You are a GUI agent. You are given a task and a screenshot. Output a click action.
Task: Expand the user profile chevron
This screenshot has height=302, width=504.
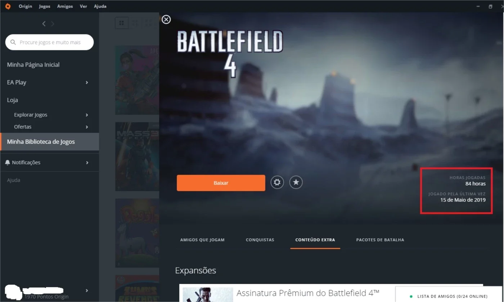pos(87,290)
